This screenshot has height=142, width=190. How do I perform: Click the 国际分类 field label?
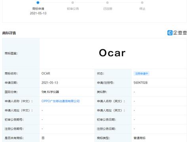click(11, 92)
